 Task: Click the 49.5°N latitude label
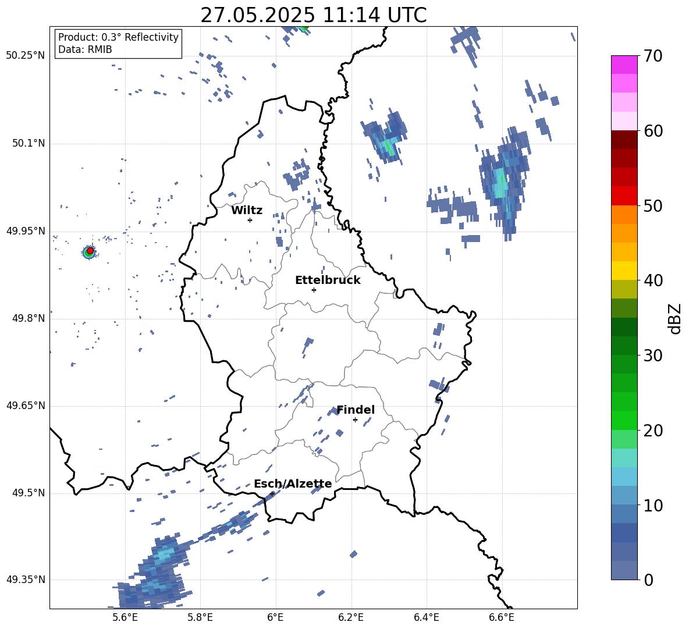pos(28,493)
